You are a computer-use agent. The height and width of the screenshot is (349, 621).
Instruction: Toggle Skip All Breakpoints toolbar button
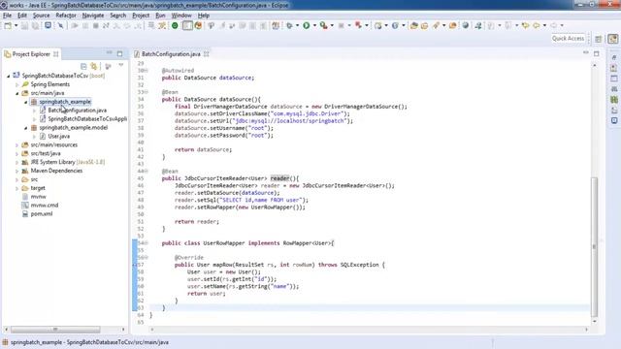coord(60,26)
